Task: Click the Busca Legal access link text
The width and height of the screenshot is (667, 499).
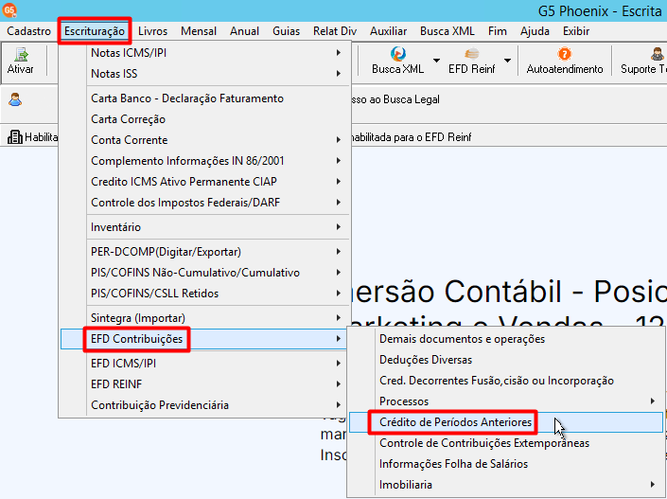Action: click(x=395, y=99)
